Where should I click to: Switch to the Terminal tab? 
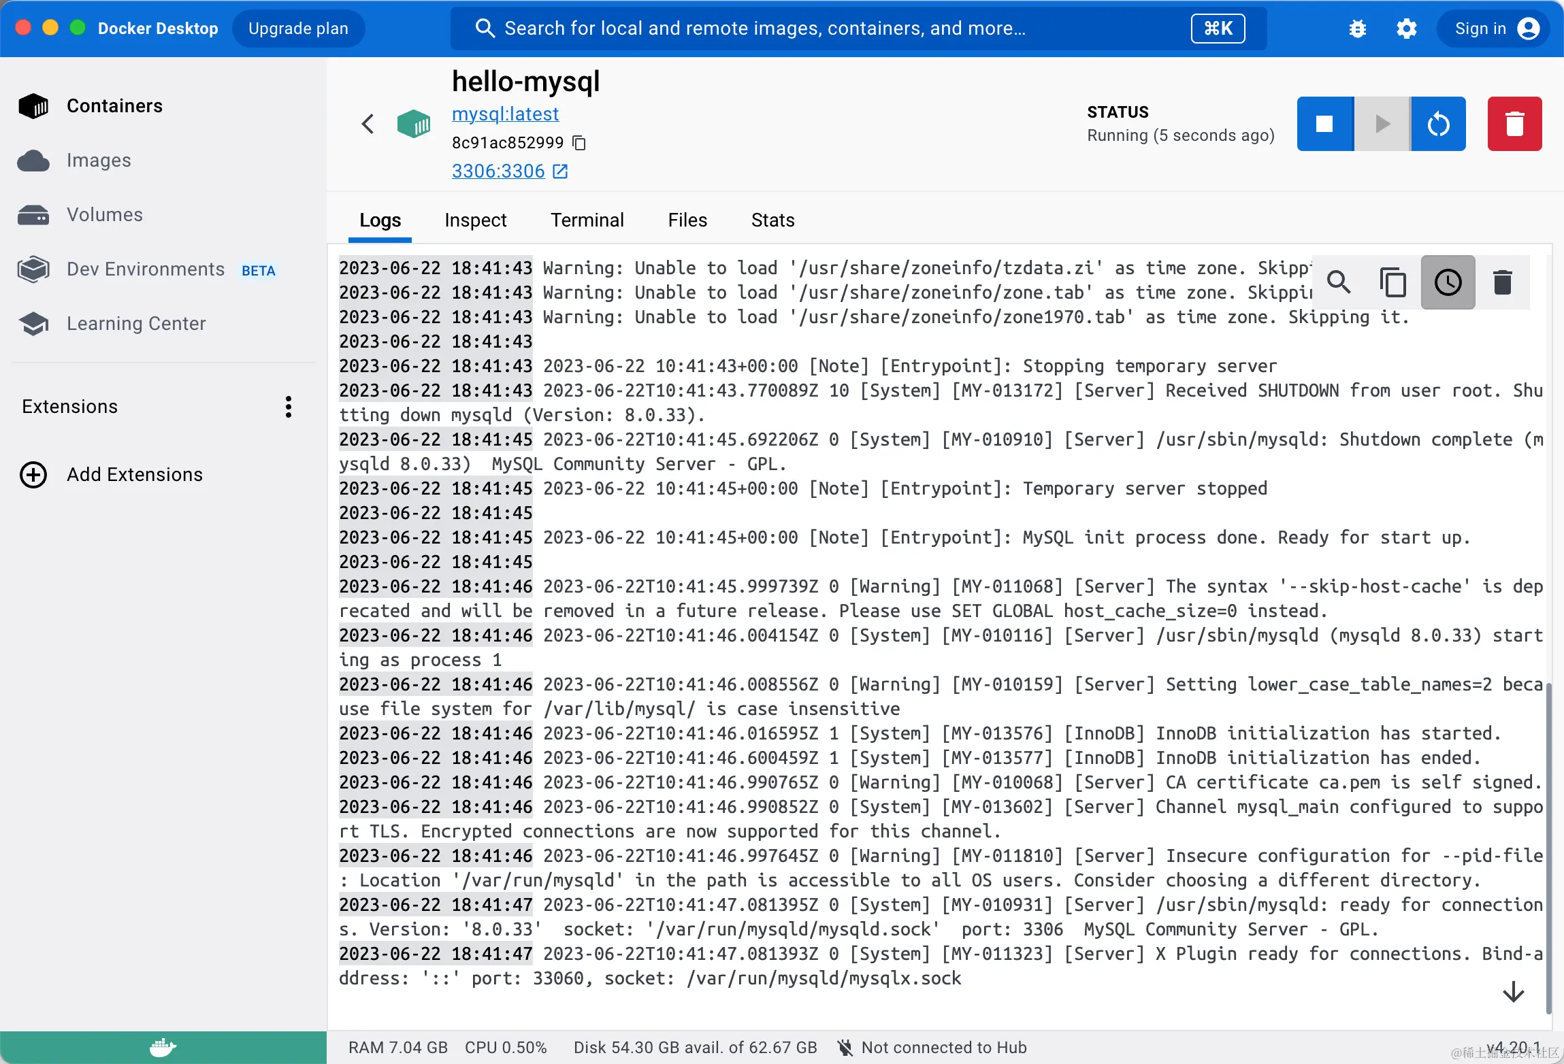tap(587, 220)
